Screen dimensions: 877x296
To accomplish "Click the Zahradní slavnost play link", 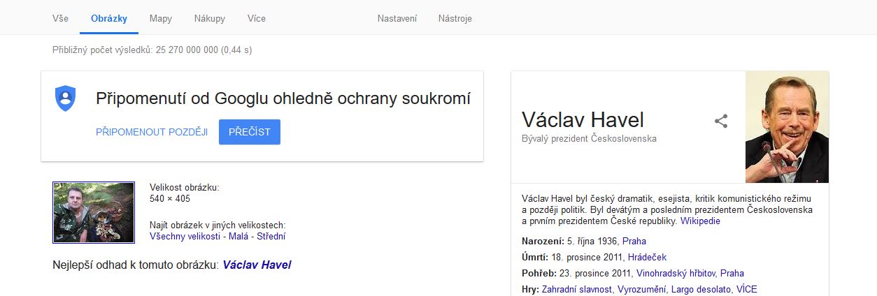I will [x=576, y=289].
